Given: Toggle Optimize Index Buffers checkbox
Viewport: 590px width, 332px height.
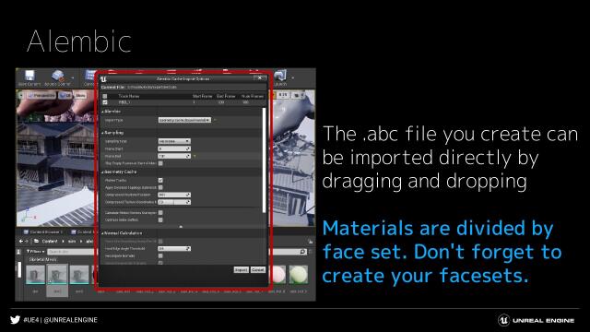Looking at the screenshot, I should click(x=160, y=219).
